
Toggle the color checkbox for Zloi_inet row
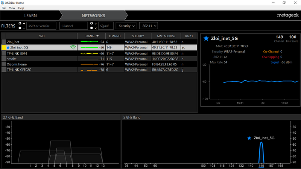[4, 42]
